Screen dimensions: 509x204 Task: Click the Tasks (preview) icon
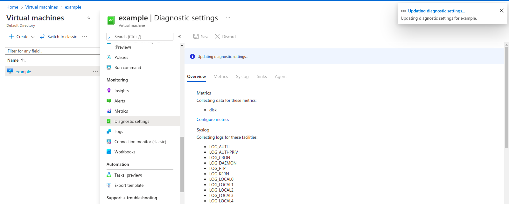[x=109, y=175]
